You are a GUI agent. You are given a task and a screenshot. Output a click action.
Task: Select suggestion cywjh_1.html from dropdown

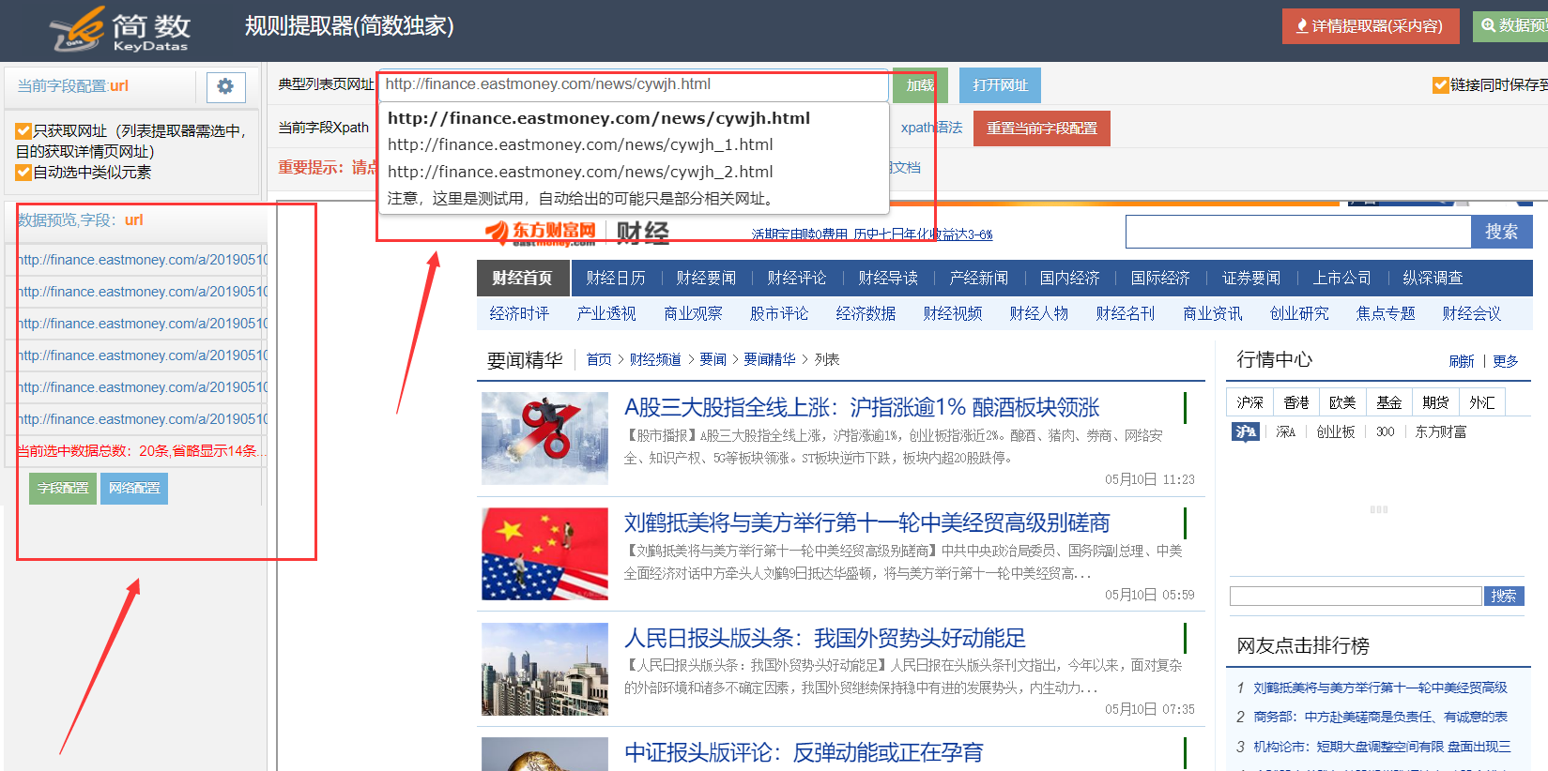[x=580, y=144]
